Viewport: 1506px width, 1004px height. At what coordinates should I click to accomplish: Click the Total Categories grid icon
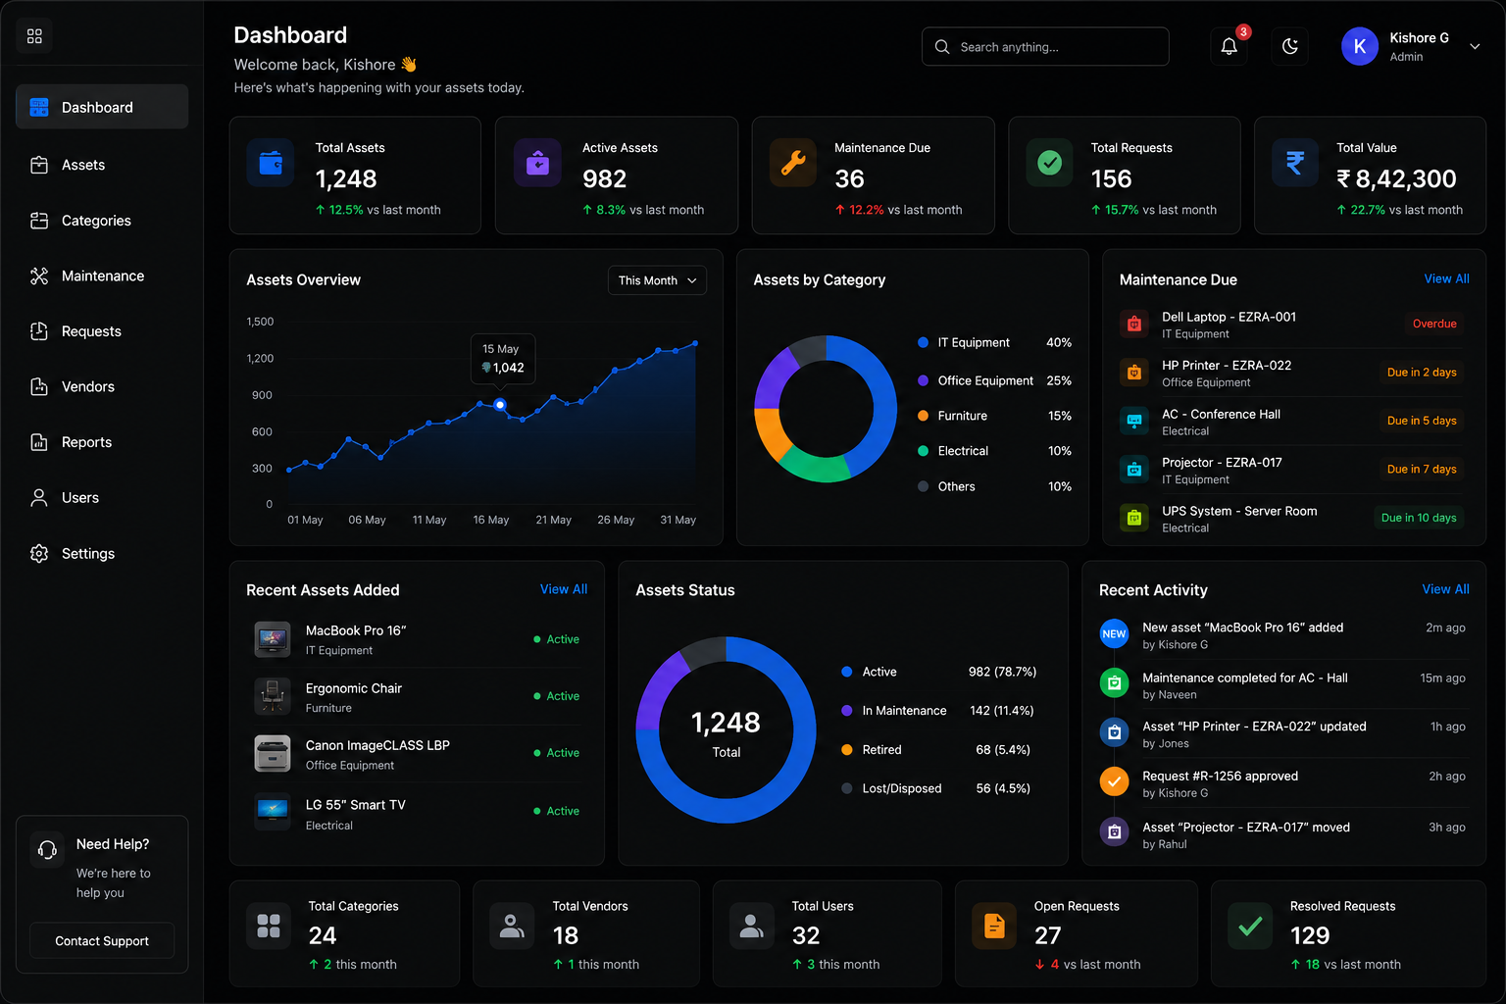[269, 926]
